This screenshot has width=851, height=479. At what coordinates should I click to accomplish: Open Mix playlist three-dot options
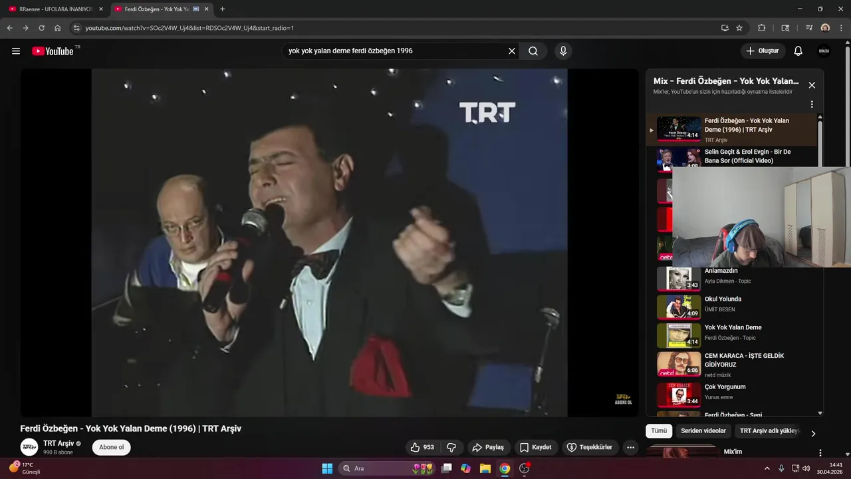[x=811, y=104]
